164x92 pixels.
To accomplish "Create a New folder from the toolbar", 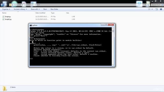I will click(54, 9).
